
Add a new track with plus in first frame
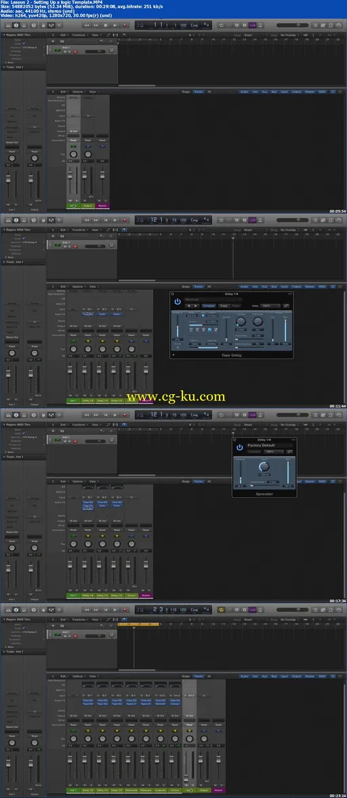click(53, 41)
